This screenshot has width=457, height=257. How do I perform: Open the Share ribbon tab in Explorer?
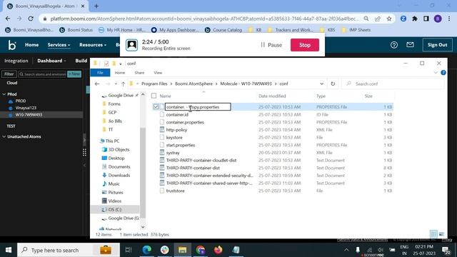click(x=139, y=73)
